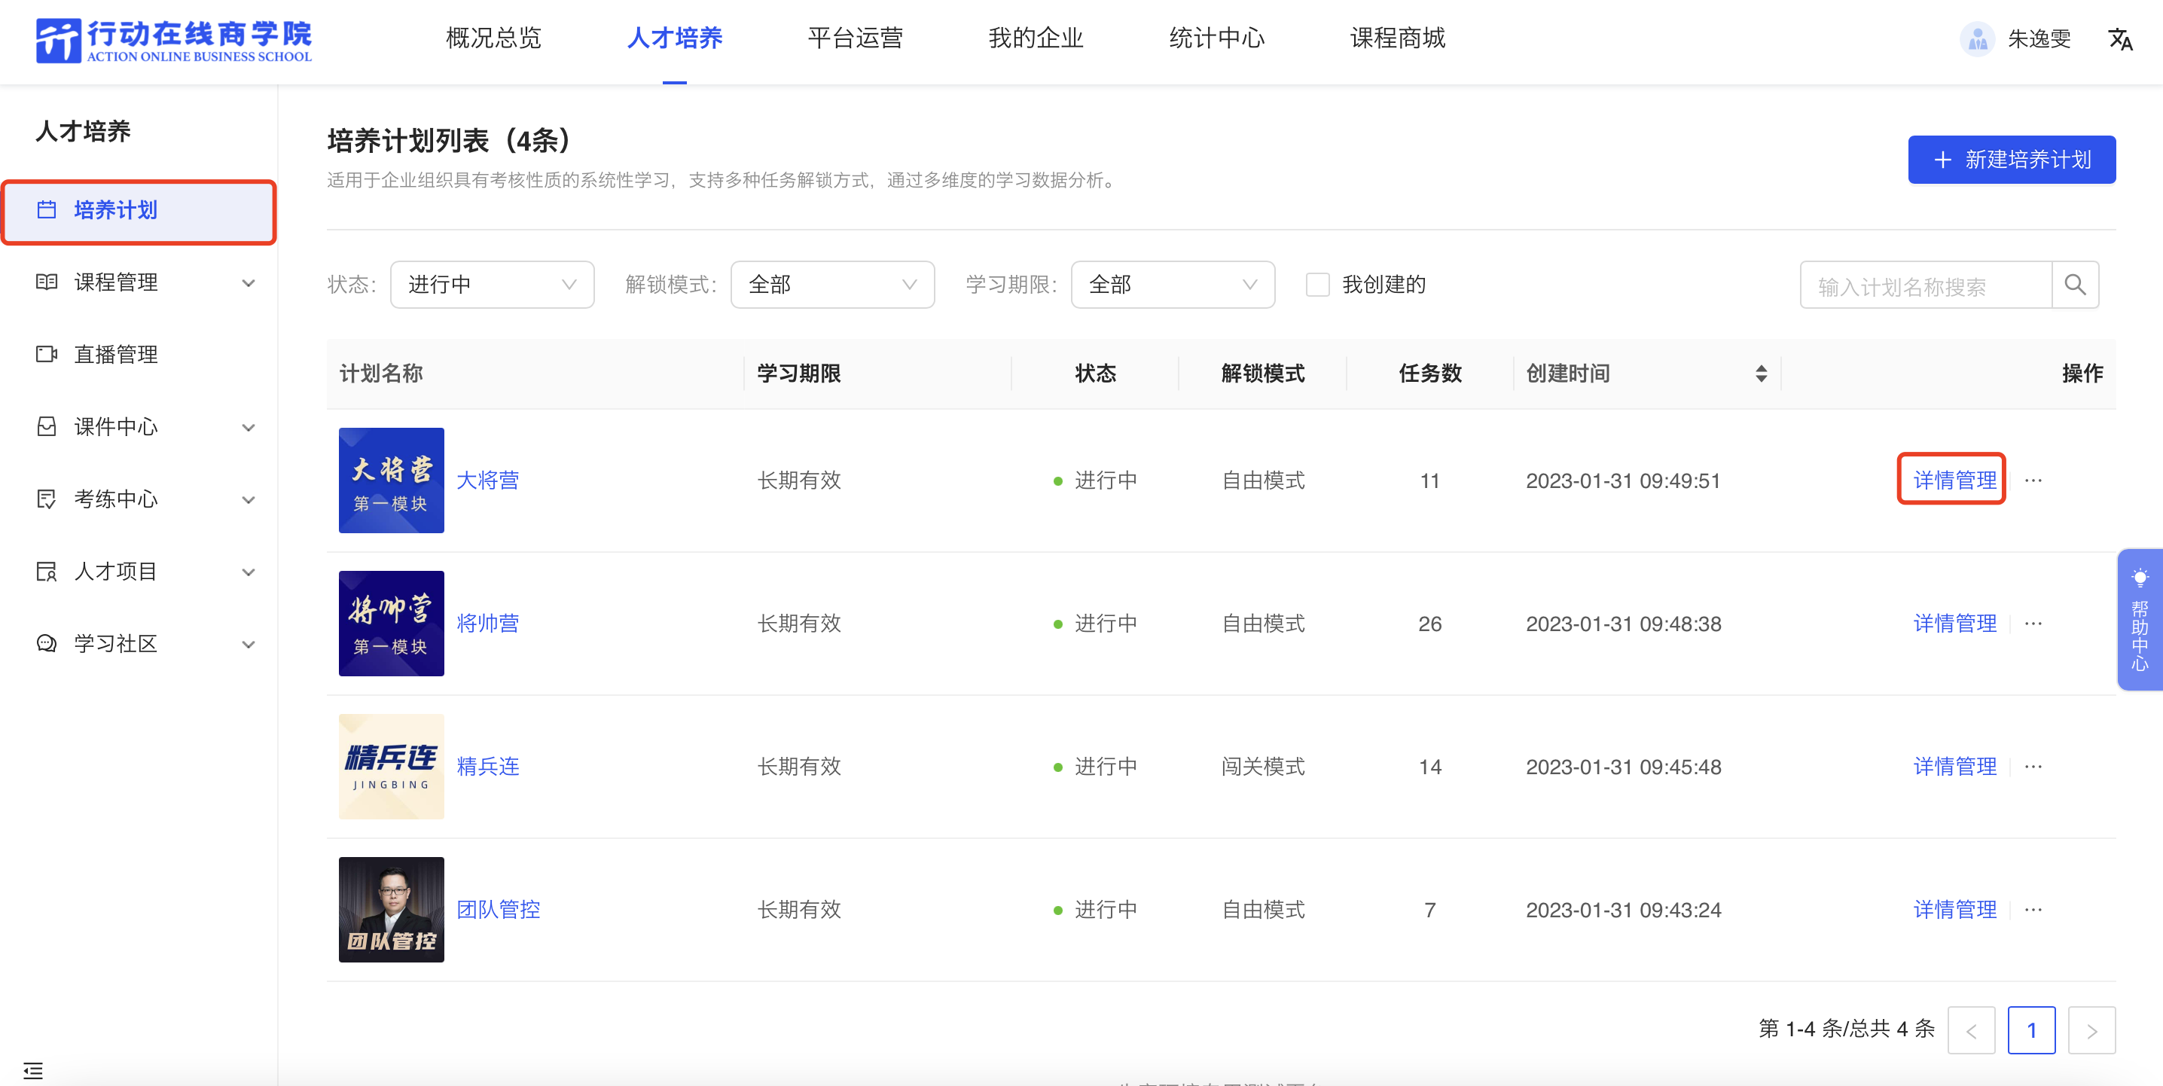Open the 帮助中心 floating panel
This screenshot has height=1086, width=2163.
(x=2139, y=620)
